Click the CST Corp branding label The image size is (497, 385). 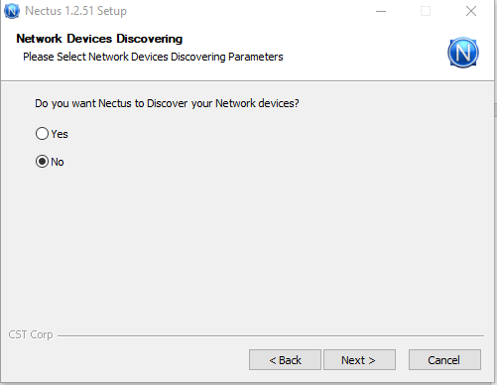(31, 334)
